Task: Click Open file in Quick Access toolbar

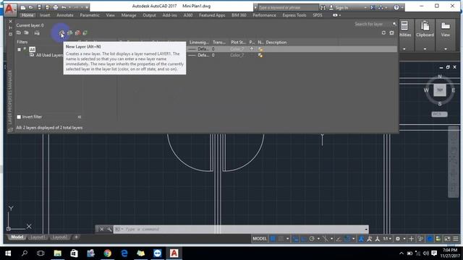Action: pos(31,7)
